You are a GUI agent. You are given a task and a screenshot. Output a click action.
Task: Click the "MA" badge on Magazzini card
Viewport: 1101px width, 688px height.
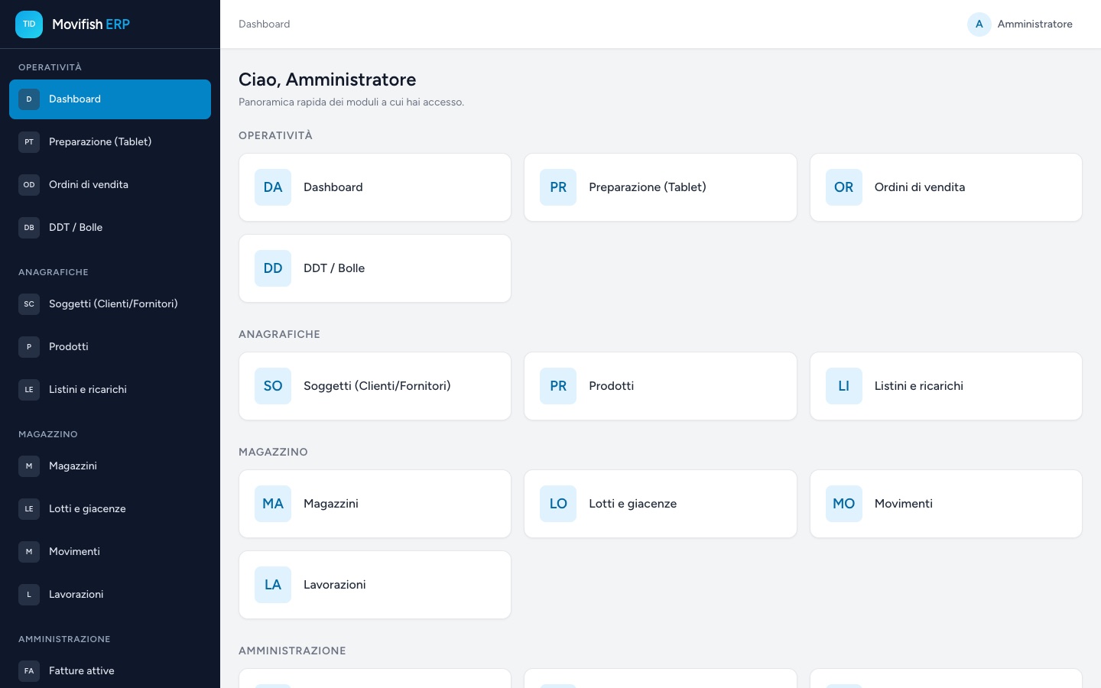click(273, 504)
